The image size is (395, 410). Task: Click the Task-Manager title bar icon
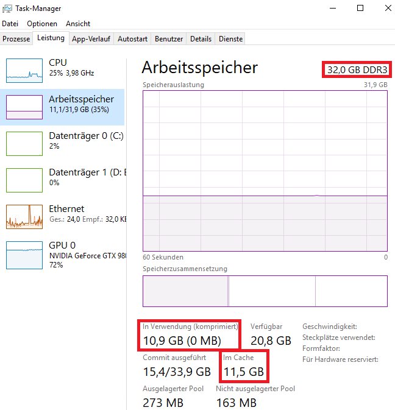7,9
